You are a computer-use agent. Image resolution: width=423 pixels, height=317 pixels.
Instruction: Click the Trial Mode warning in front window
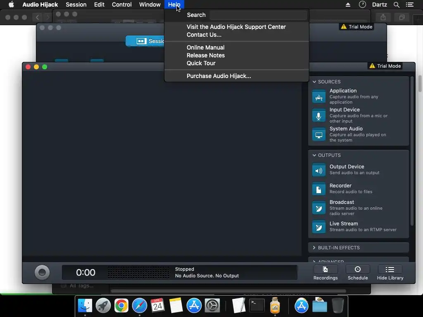[x=385, y=66]
